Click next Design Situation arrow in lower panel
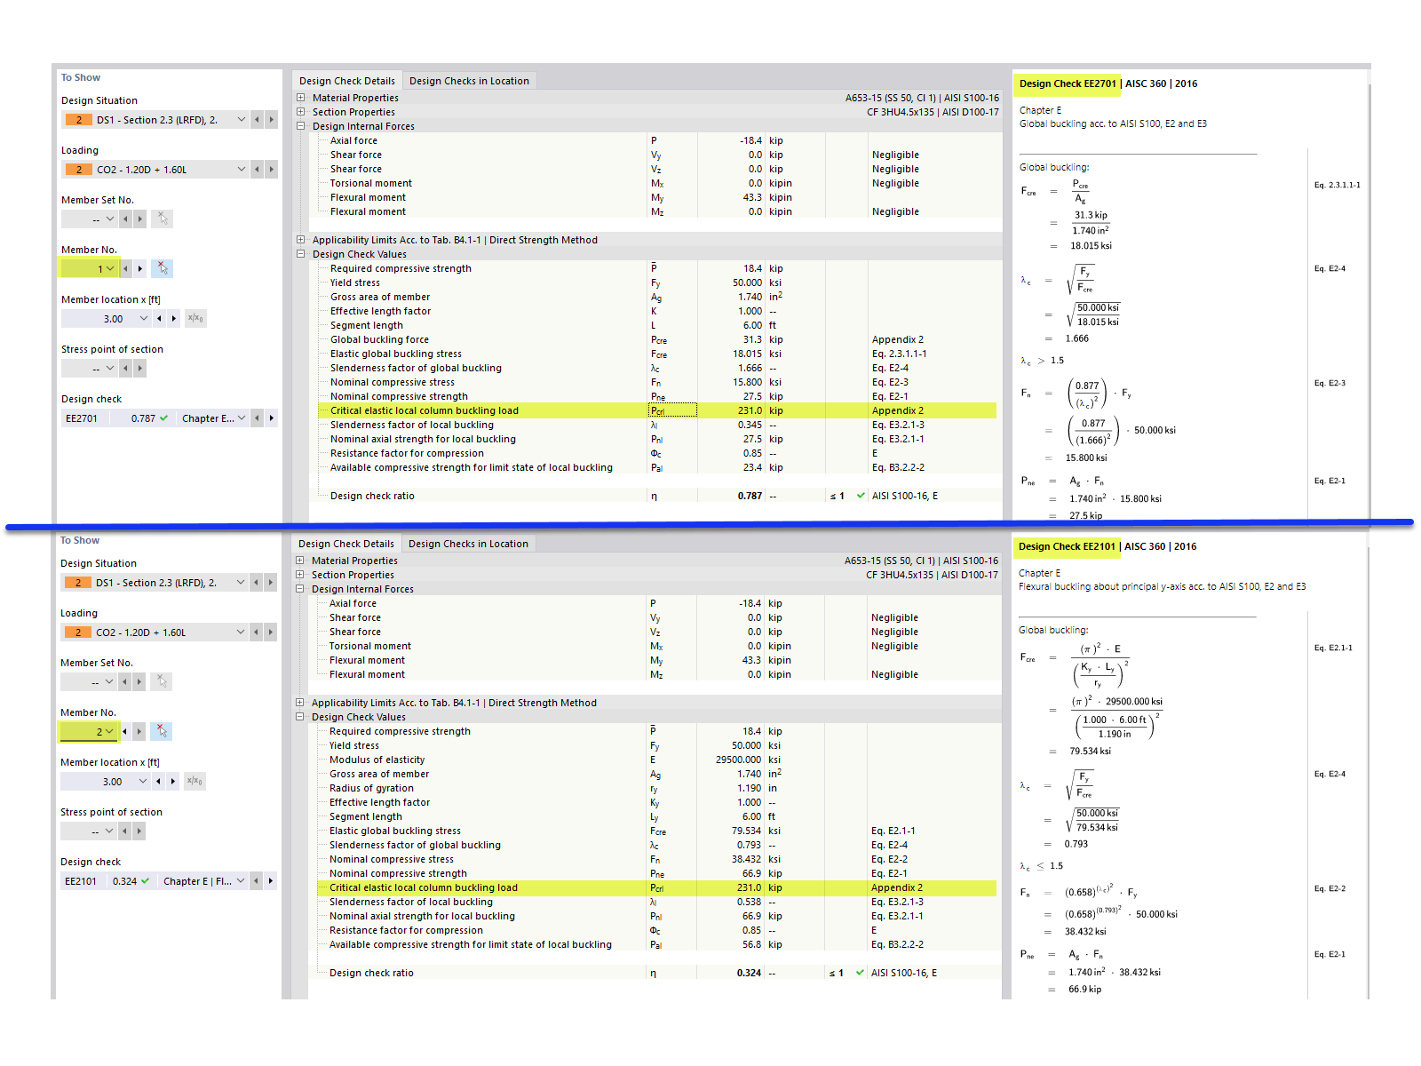The height and width of the screenshot is (1066, 1421). [x=271, y=582]
